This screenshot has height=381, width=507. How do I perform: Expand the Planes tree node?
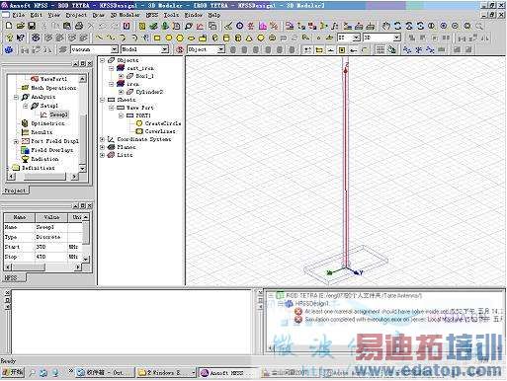pyautogui.click(x=103, y=147)
